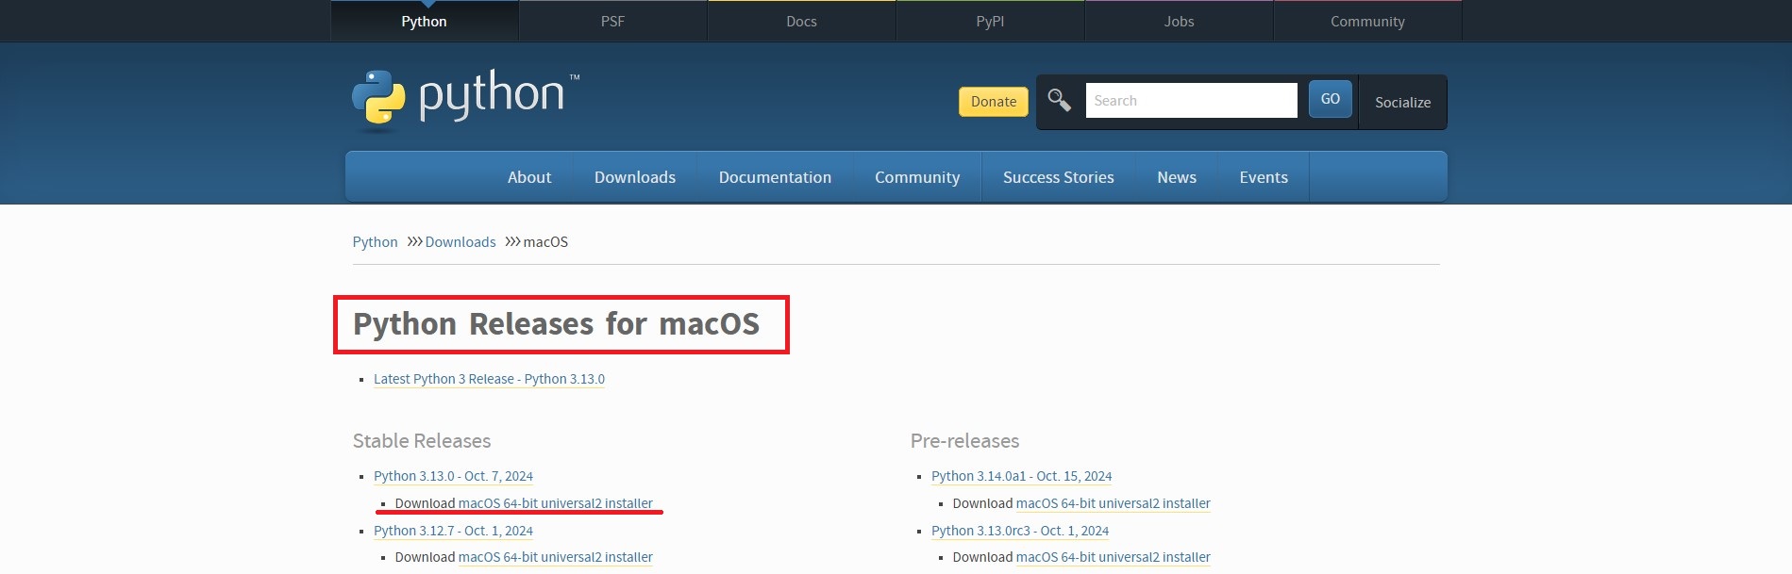Click the GO search button
1792x574 pixels.
point(1331,99)
